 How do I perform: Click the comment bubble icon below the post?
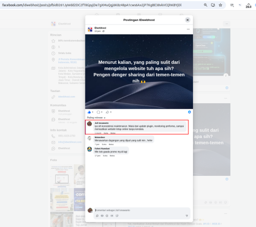click(98, 112)
